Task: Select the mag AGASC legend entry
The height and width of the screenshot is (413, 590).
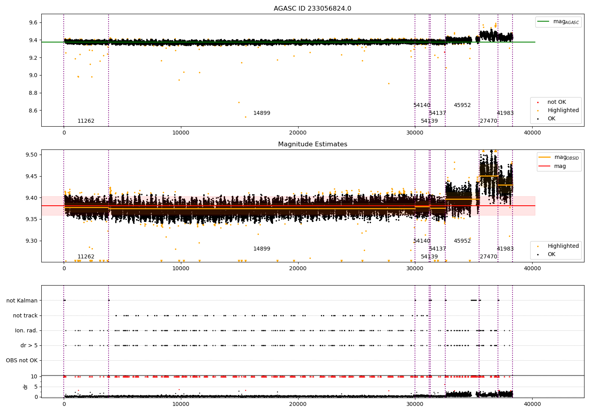Action: (558, 22)
